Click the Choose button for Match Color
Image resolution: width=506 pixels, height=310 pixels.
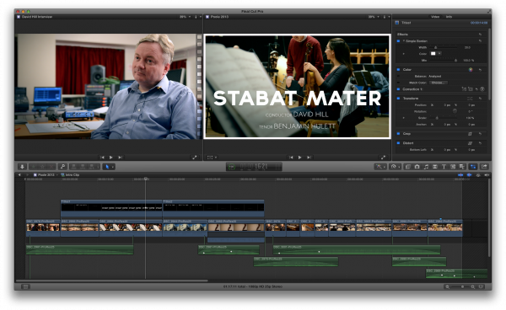click(x=438, y=83)
